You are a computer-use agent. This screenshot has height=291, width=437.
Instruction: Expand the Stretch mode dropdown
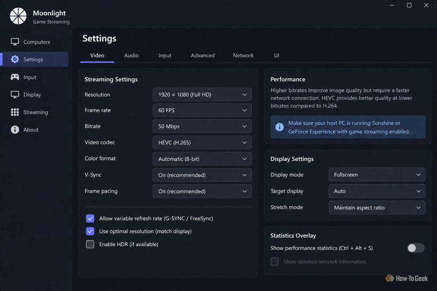[377, 208]
